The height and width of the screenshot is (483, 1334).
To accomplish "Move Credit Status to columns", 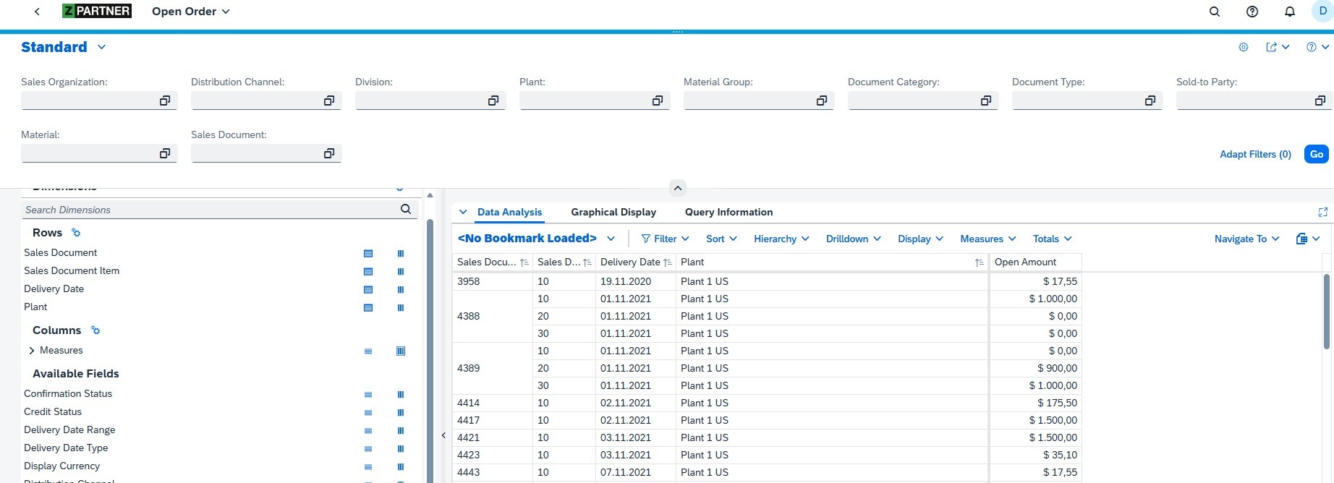I will click(401, 412).
